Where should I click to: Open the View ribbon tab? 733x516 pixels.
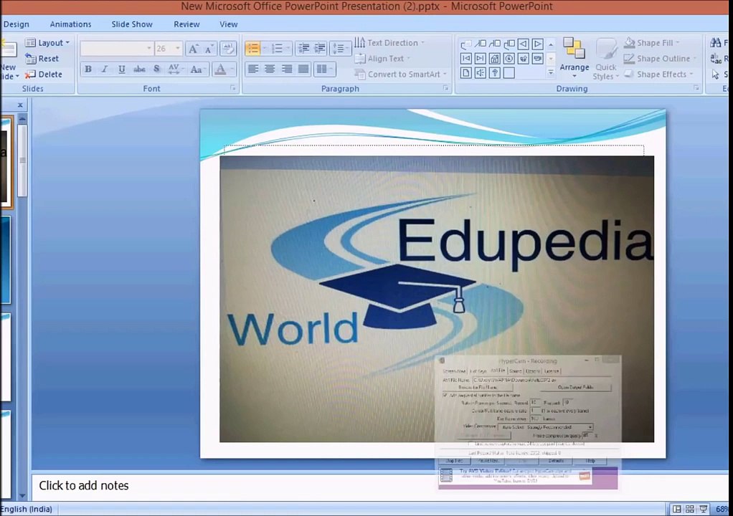[229, 24]
